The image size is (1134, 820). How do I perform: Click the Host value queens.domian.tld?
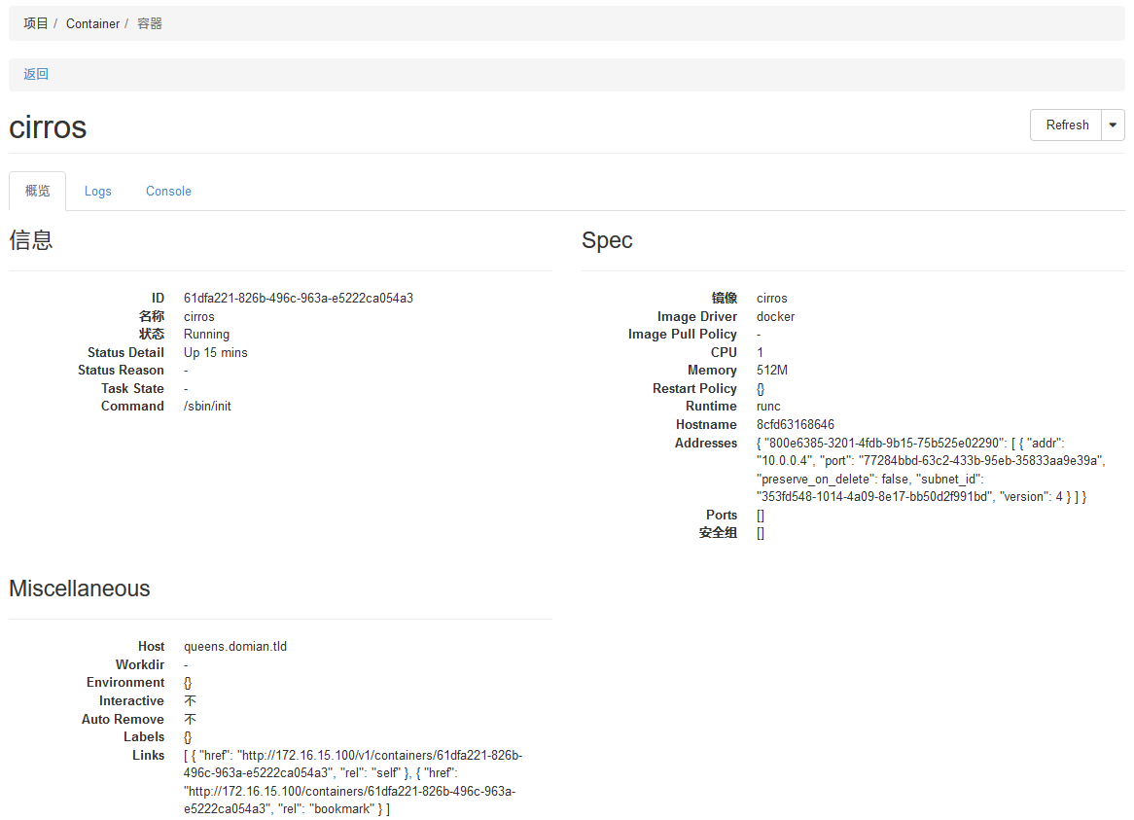click(235, 646)
